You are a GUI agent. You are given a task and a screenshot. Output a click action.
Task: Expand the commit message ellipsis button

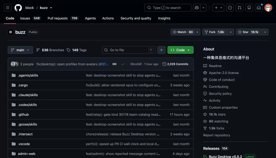click(114, 64)
